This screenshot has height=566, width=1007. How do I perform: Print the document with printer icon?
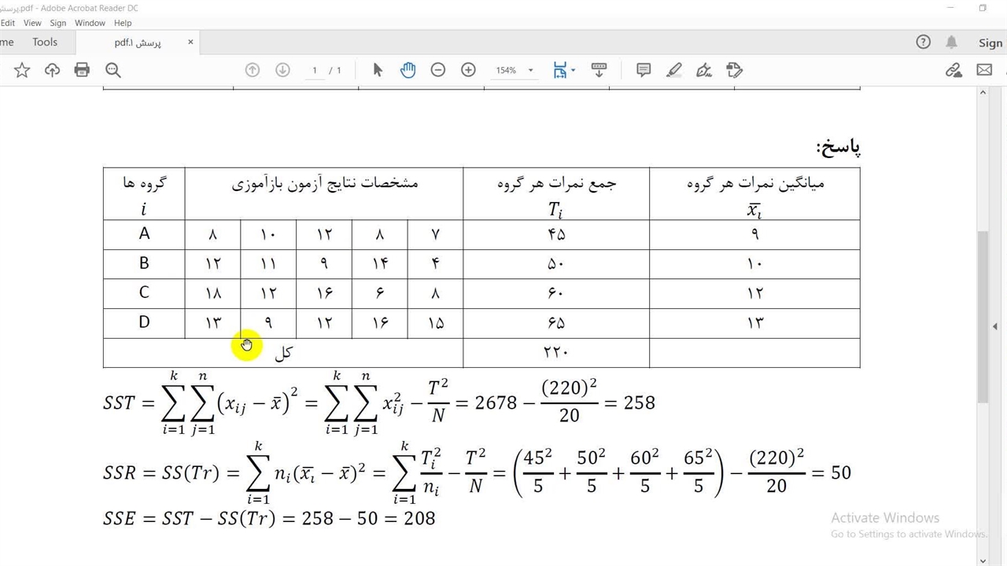[x=82, y=71]
